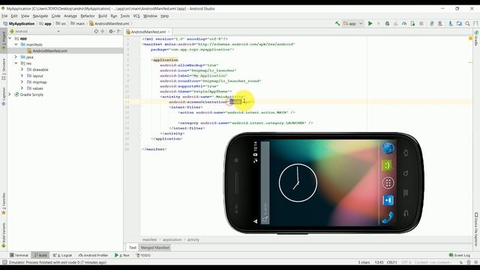Click the Collapse All icon in Project panel
Image resolution: width=480 pixels, height=270 pixels.
pos(103,31)
